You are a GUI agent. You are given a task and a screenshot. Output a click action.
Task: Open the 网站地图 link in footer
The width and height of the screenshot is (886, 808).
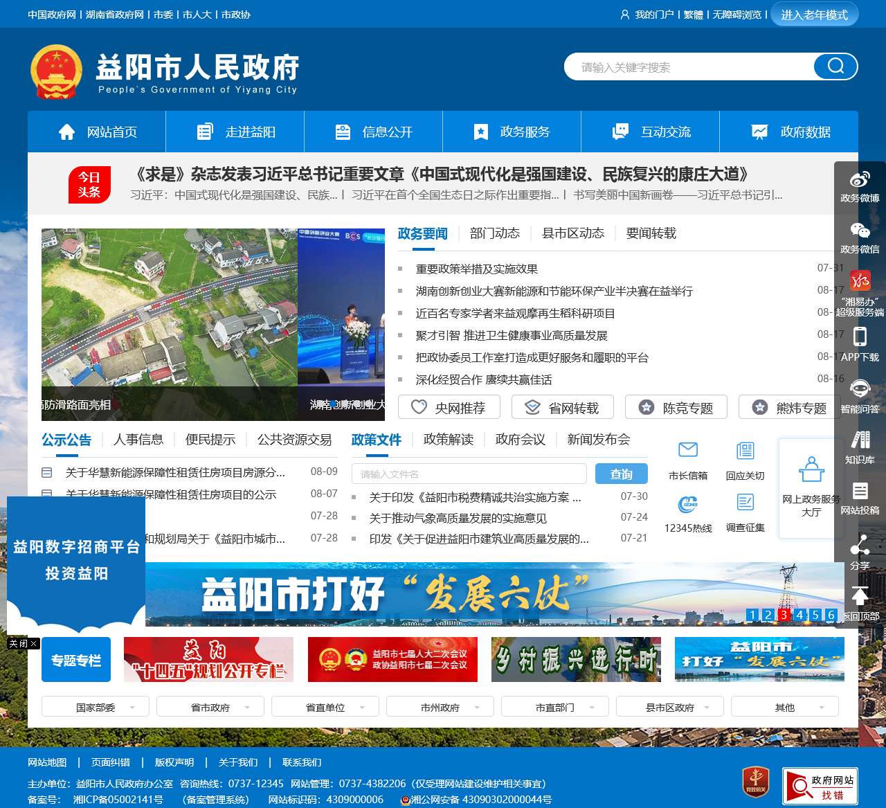tap(46, 762)
